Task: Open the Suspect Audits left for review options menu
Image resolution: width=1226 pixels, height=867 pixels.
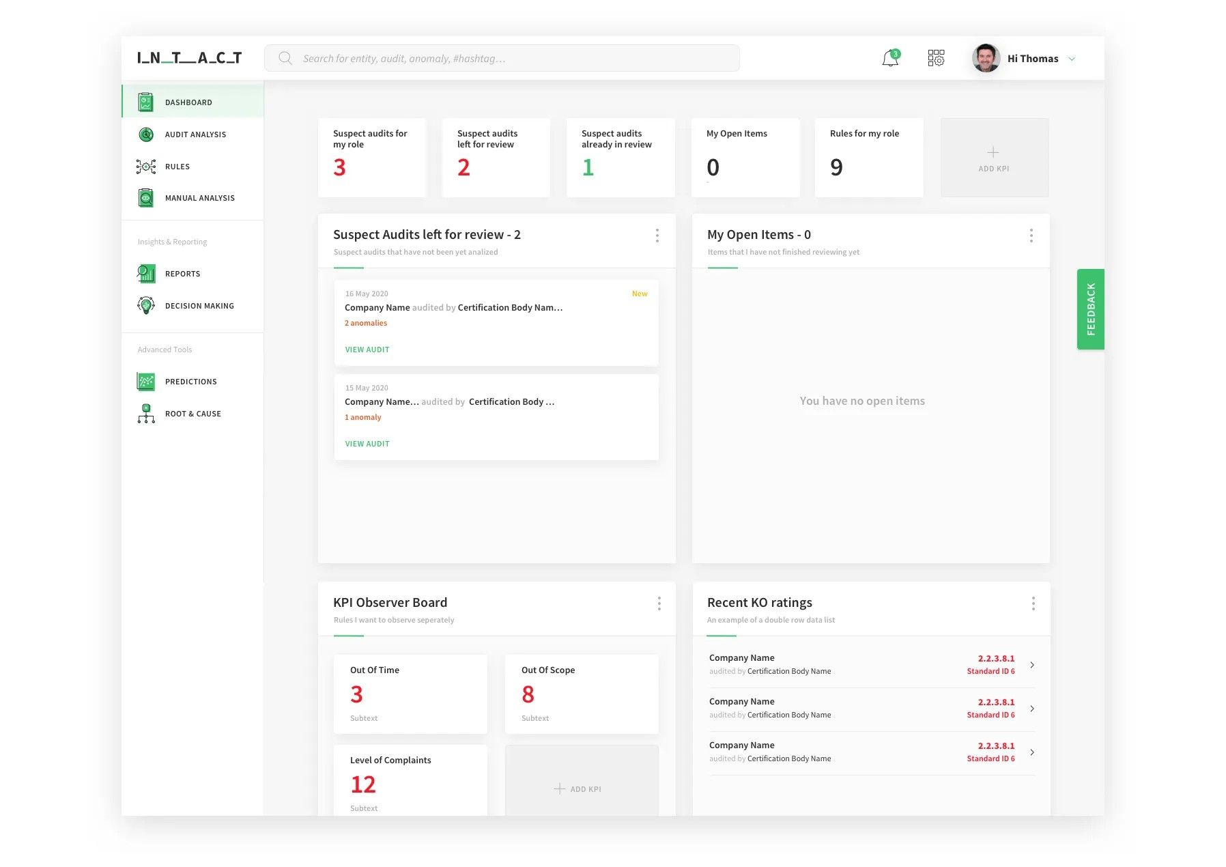Action: (657, 235)
